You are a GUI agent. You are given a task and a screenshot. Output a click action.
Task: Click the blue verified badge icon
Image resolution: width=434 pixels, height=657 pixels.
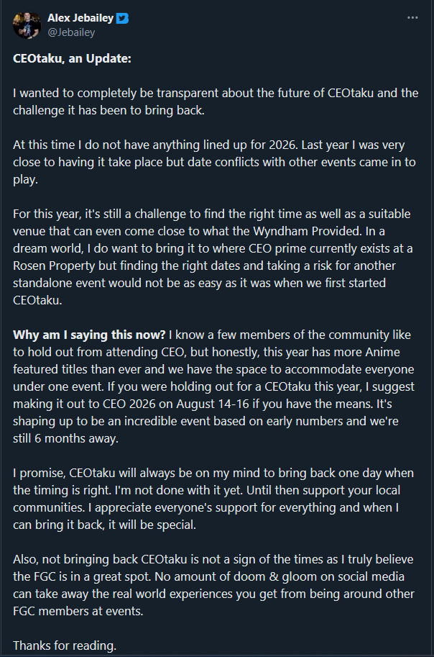coord(122,18)
